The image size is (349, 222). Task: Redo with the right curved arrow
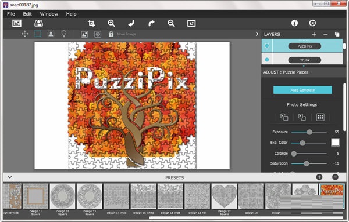151,23
